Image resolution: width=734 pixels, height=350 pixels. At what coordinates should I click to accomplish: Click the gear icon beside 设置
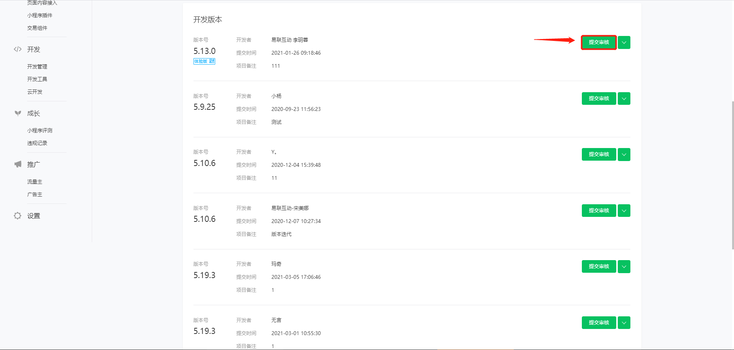click(x=18, y=215)
